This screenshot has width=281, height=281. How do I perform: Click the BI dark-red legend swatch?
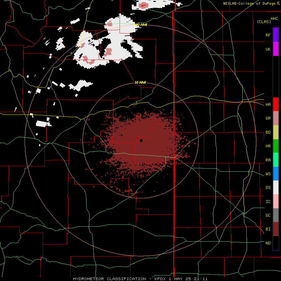276,229
